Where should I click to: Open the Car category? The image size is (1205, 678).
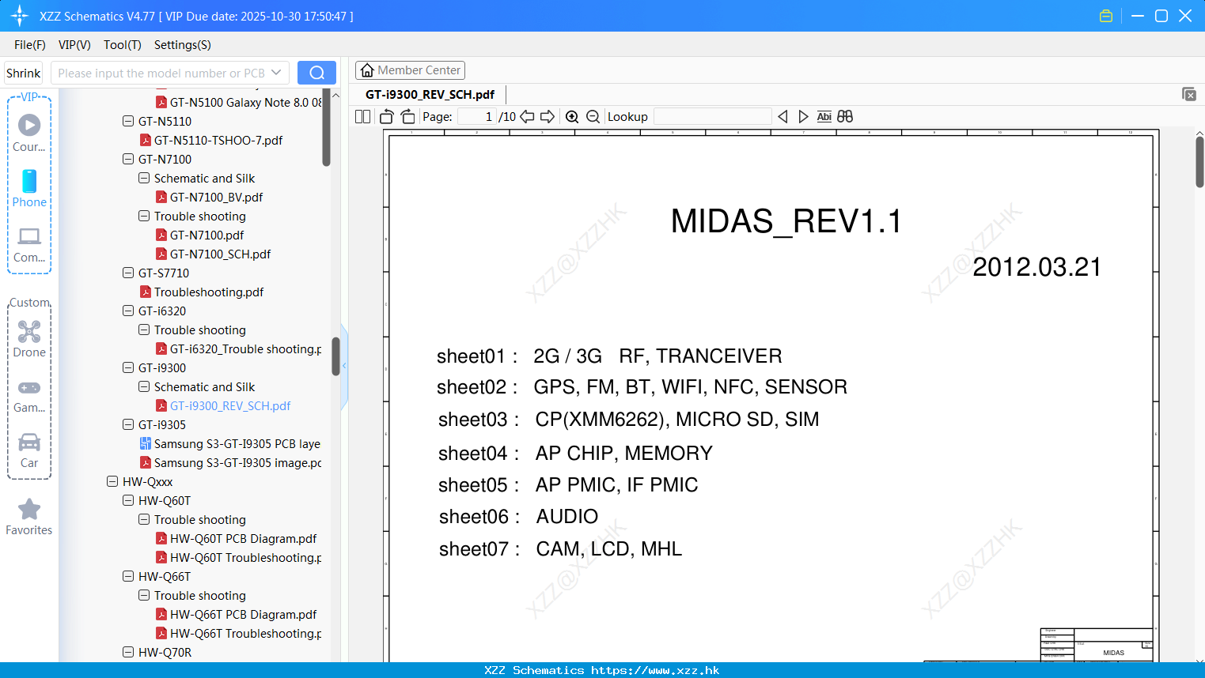click(x=29, y=442)
